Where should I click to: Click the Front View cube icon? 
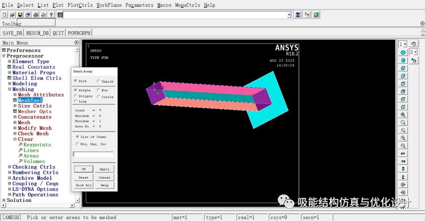pyautogui.click(x=403, y=68)
